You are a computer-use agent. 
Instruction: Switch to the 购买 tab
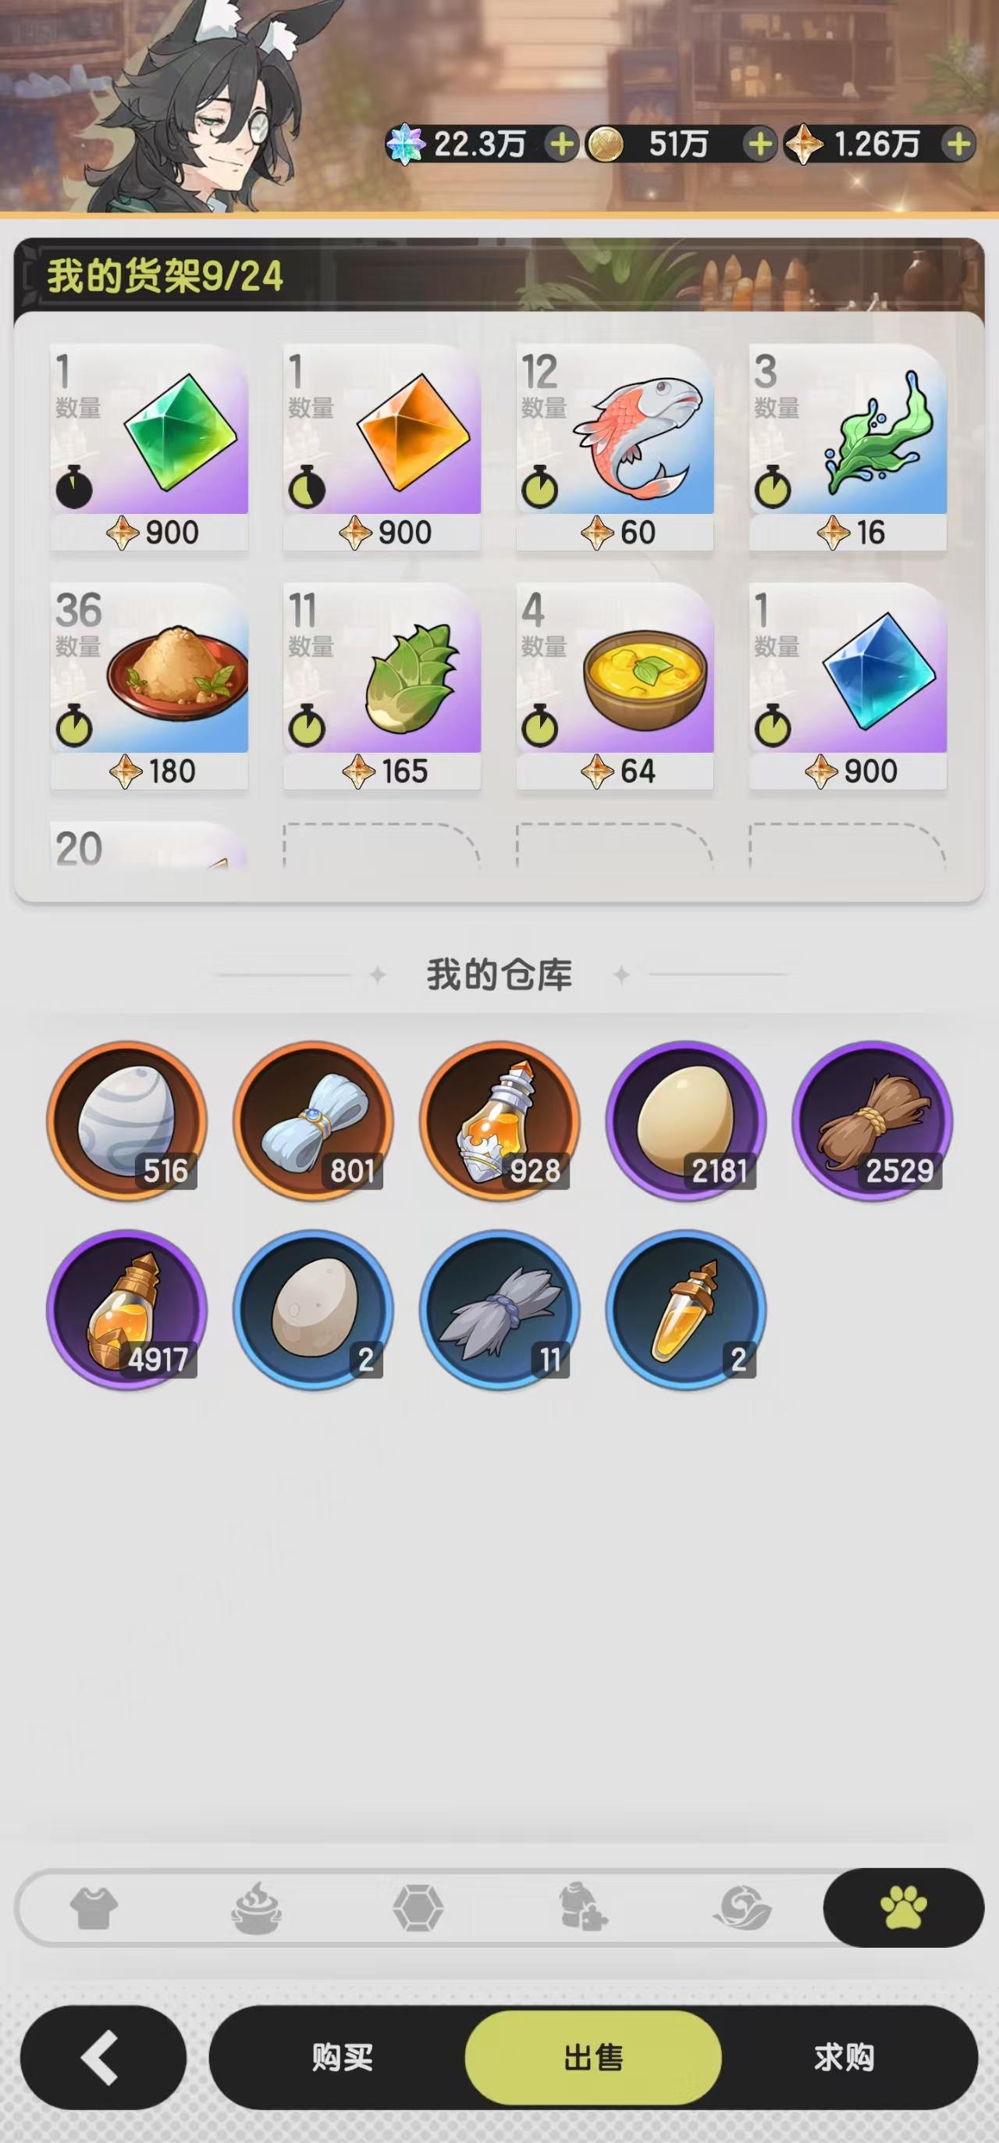[342, 2057]
